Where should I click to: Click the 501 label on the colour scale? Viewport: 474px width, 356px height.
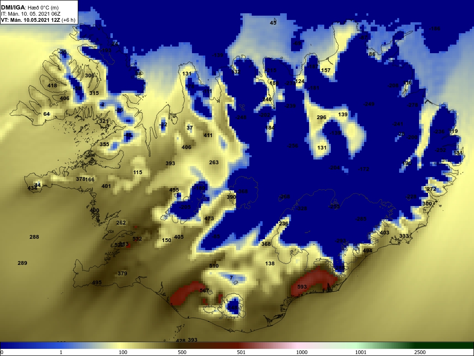point(241,352)
